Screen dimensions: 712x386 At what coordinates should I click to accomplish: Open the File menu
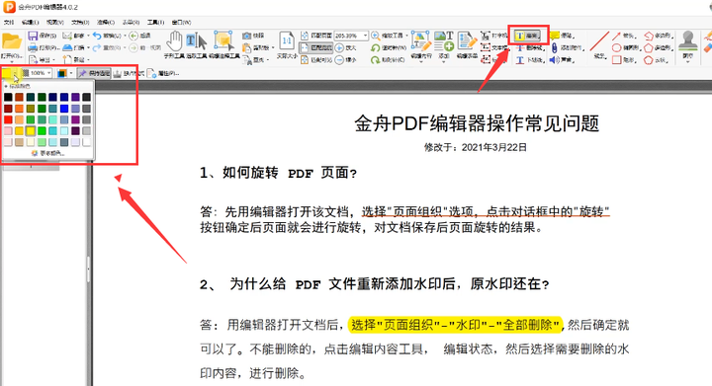point(9,22)
